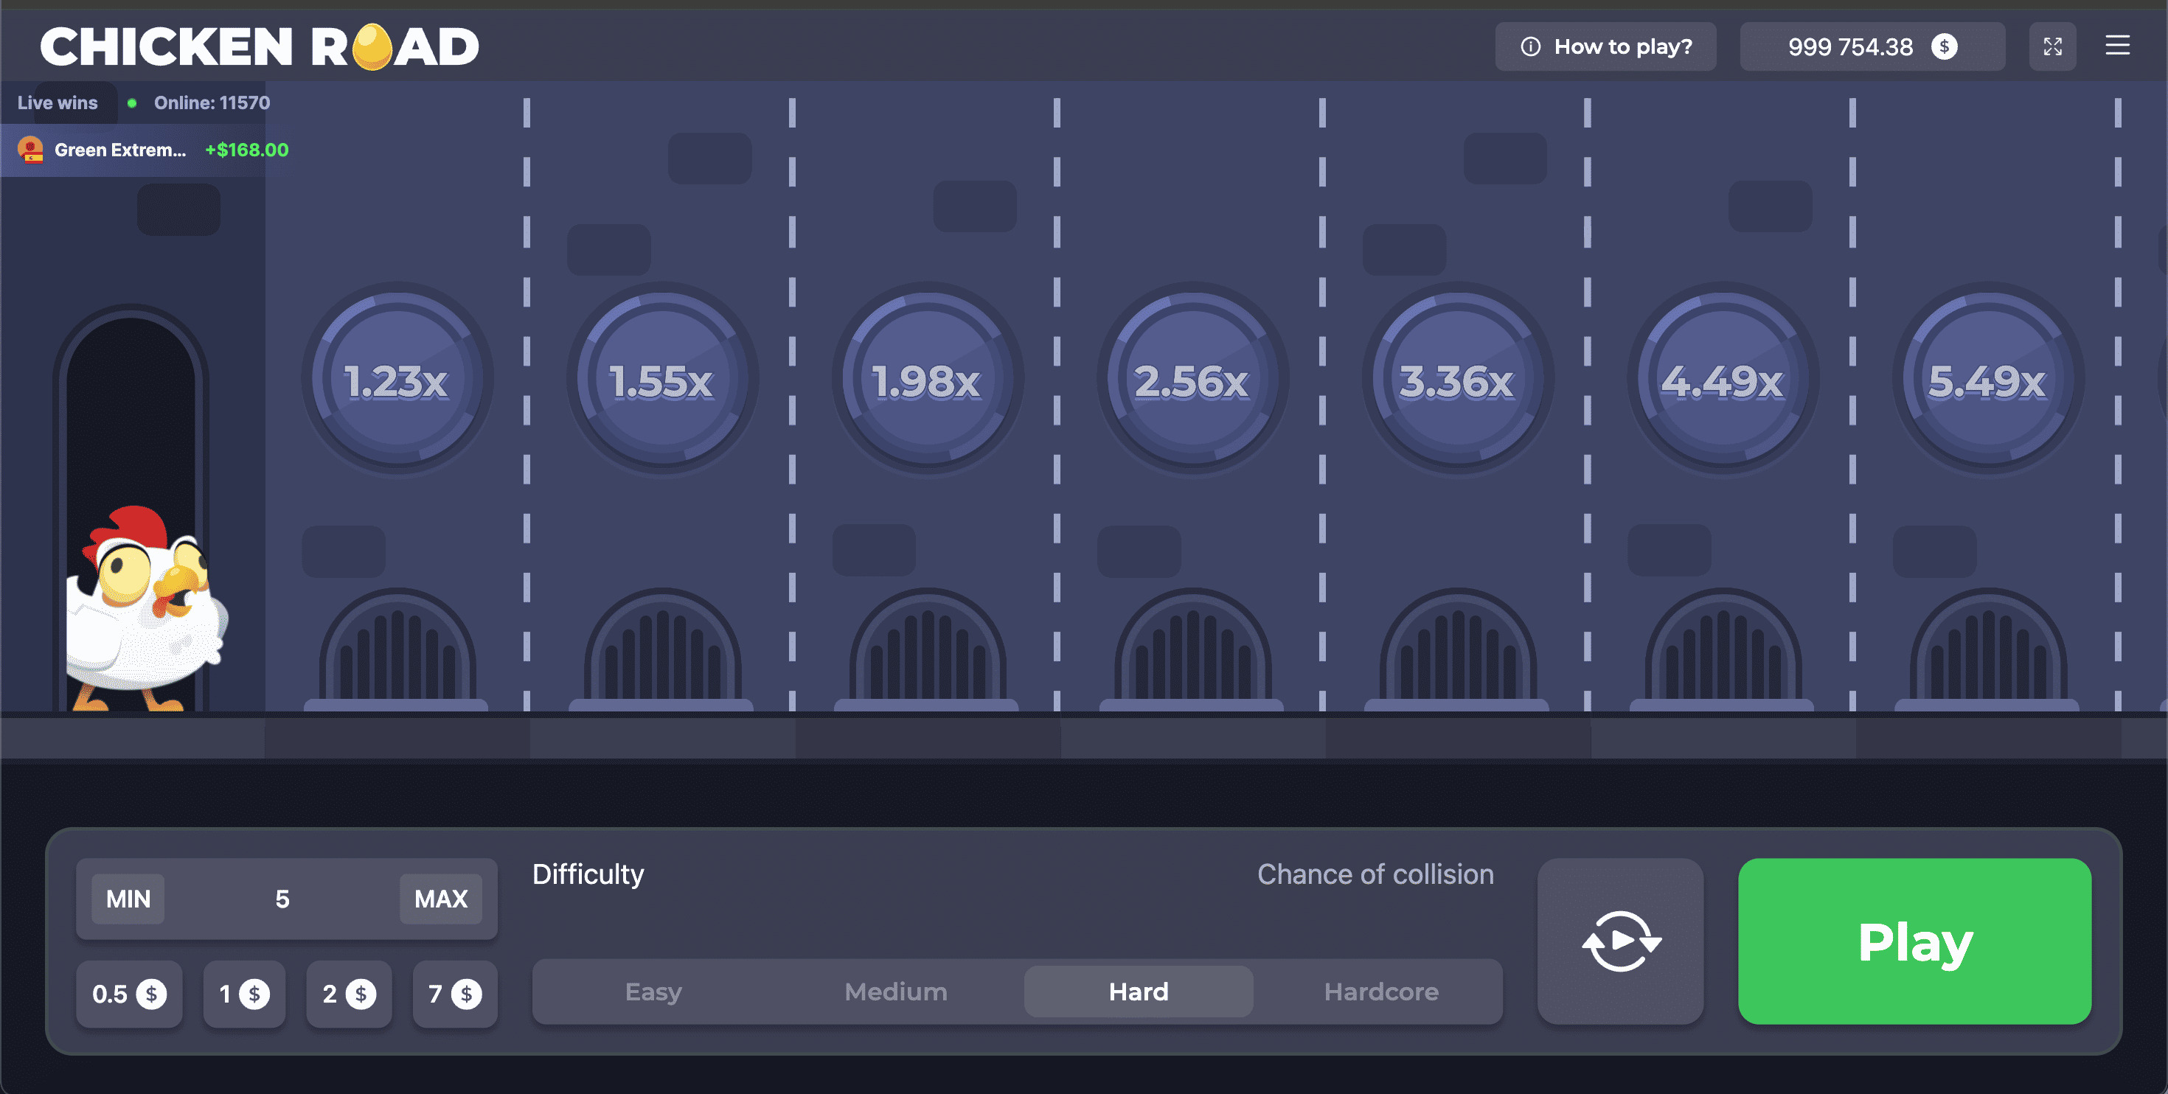Click the 1.23x multiplier manhole
Viewport: 2168px width, 1094px height.
pos(397,381)
